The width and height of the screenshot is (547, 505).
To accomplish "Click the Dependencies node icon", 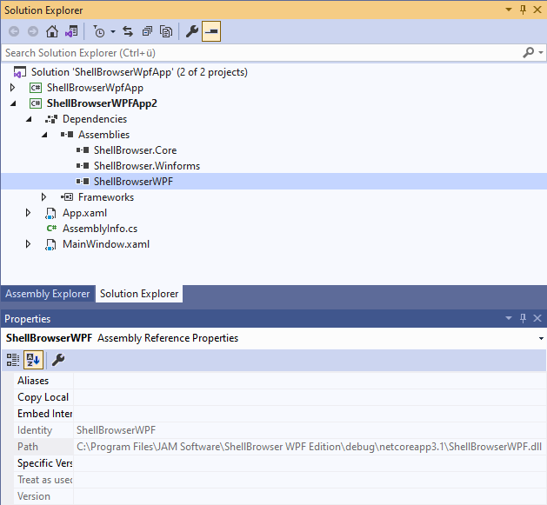I will pos(51,119).
